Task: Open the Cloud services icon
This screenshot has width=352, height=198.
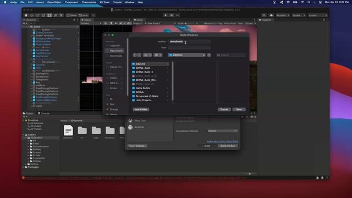Action: [x=271, y=15]
